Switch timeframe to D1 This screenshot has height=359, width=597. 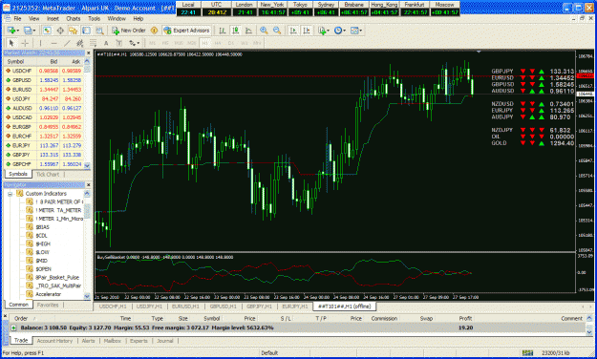tap(231, 43)
